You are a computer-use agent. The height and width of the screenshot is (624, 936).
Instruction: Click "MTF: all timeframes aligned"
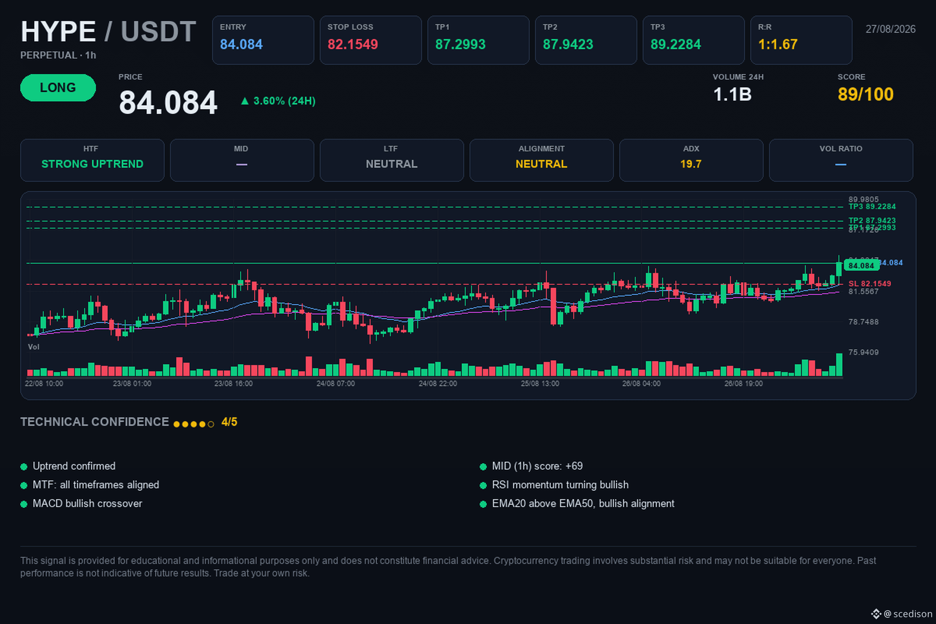click(x=96, y=485)
